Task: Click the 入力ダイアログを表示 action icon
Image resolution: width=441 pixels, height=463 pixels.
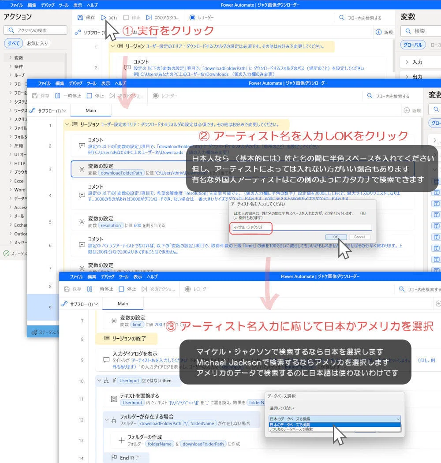Action: [106, 360]
